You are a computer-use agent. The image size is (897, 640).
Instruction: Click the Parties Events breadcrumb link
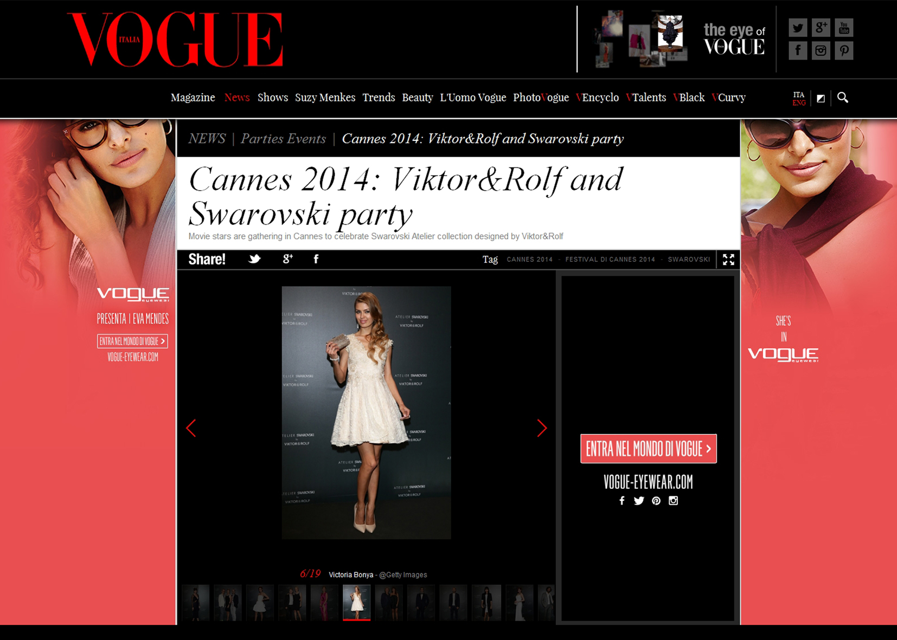[283, 139]
